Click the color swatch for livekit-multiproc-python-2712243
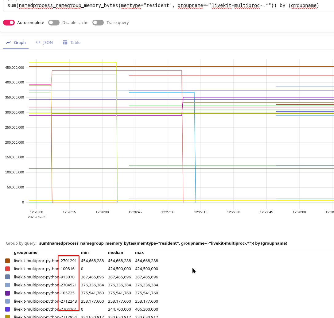Image resolution: width=334 pixels, height=318 pixels. click(7, 301)
